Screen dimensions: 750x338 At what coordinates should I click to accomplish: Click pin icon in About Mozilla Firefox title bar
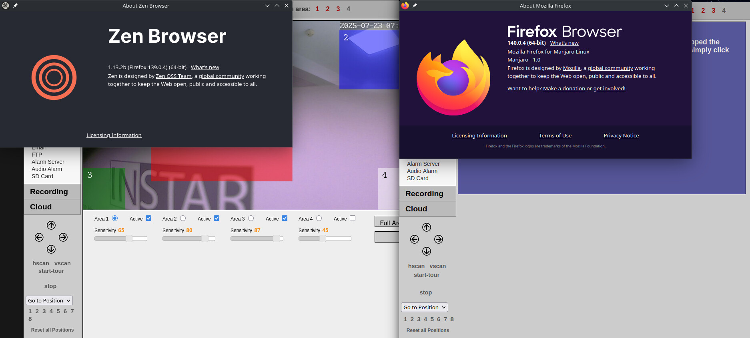415,6
